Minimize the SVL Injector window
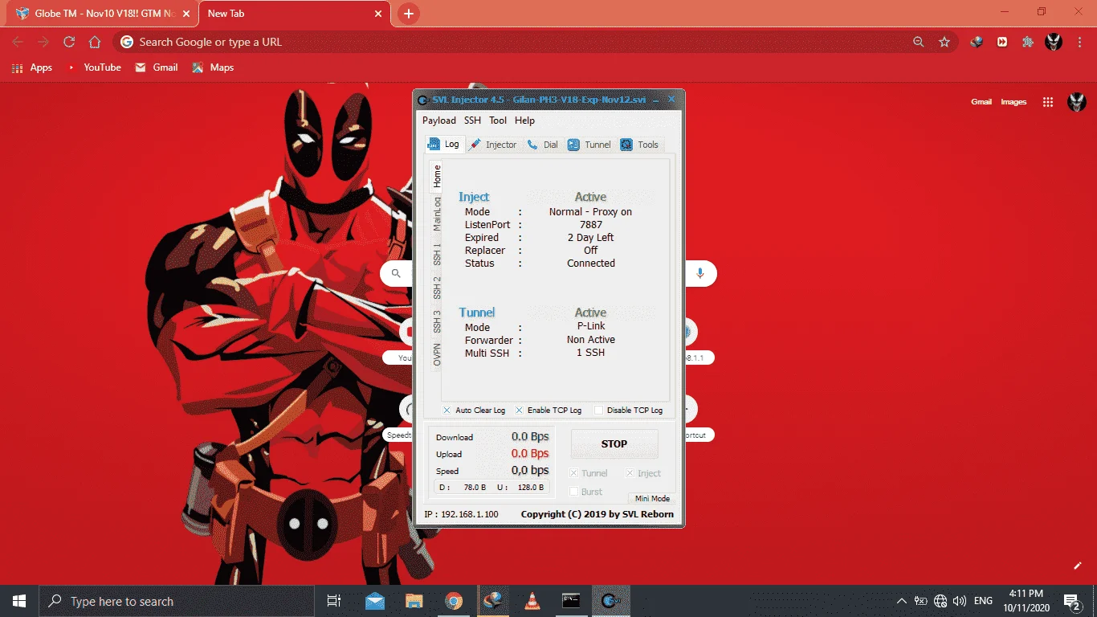1097x617 pixels. pyautogui.click(x=655, y=100)
